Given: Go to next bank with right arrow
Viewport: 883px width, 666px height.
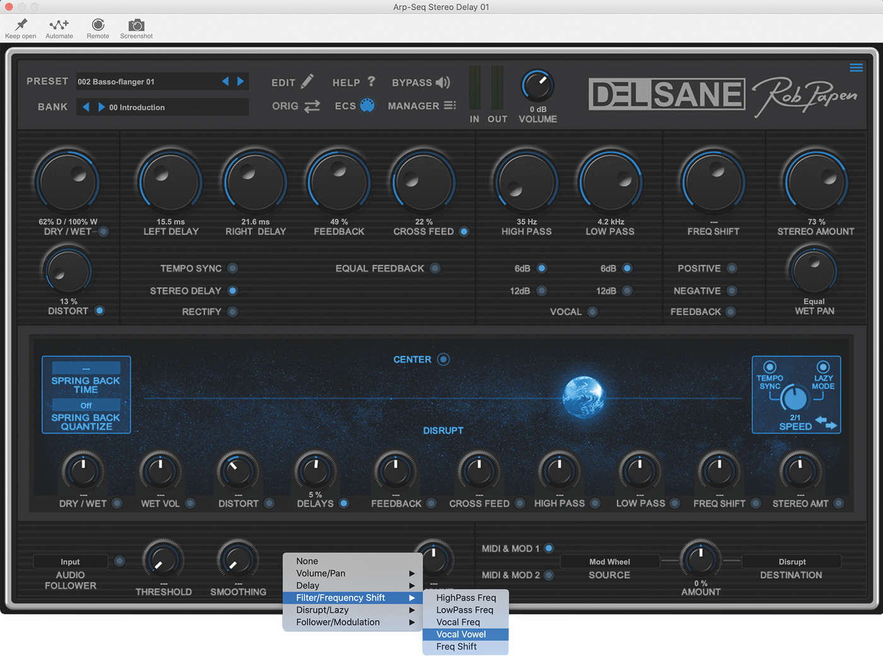Looking at the screenshot, I should pos(101,107).
